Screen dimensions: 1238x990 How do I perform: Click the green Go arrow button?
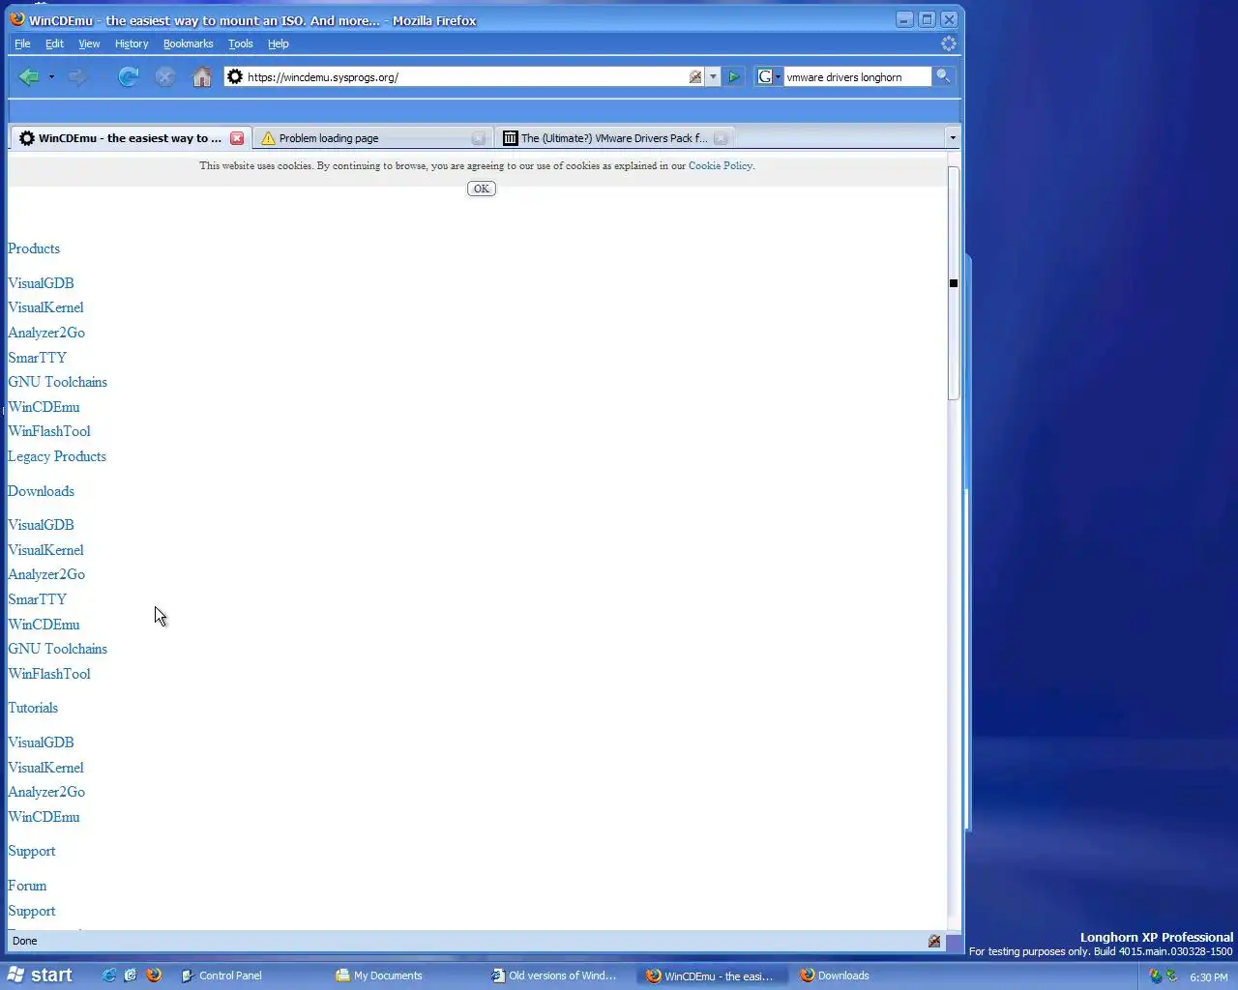(x=734, y=77)
